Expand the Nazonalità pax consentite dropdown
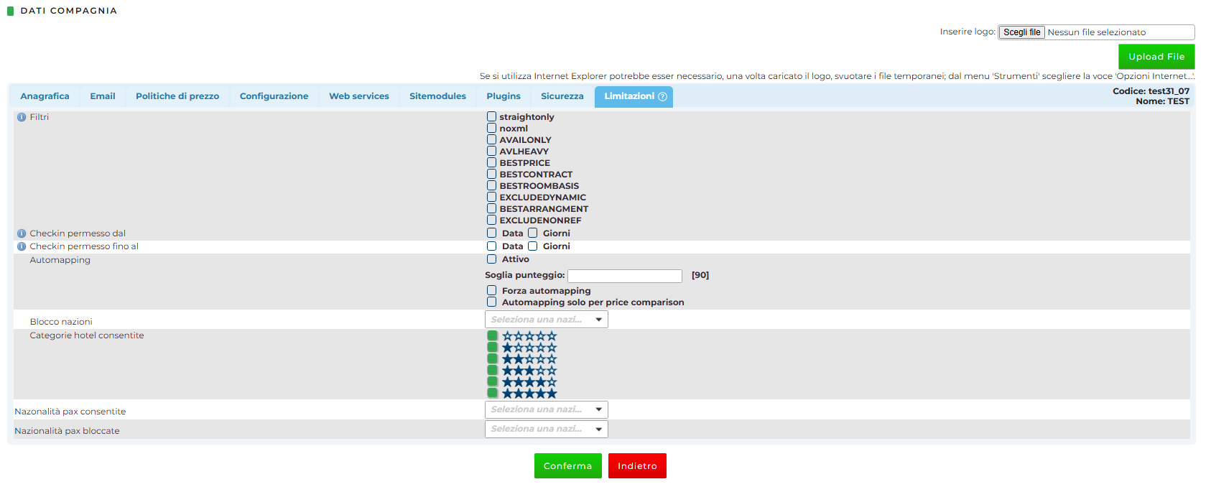 click(x=547, y=409)
